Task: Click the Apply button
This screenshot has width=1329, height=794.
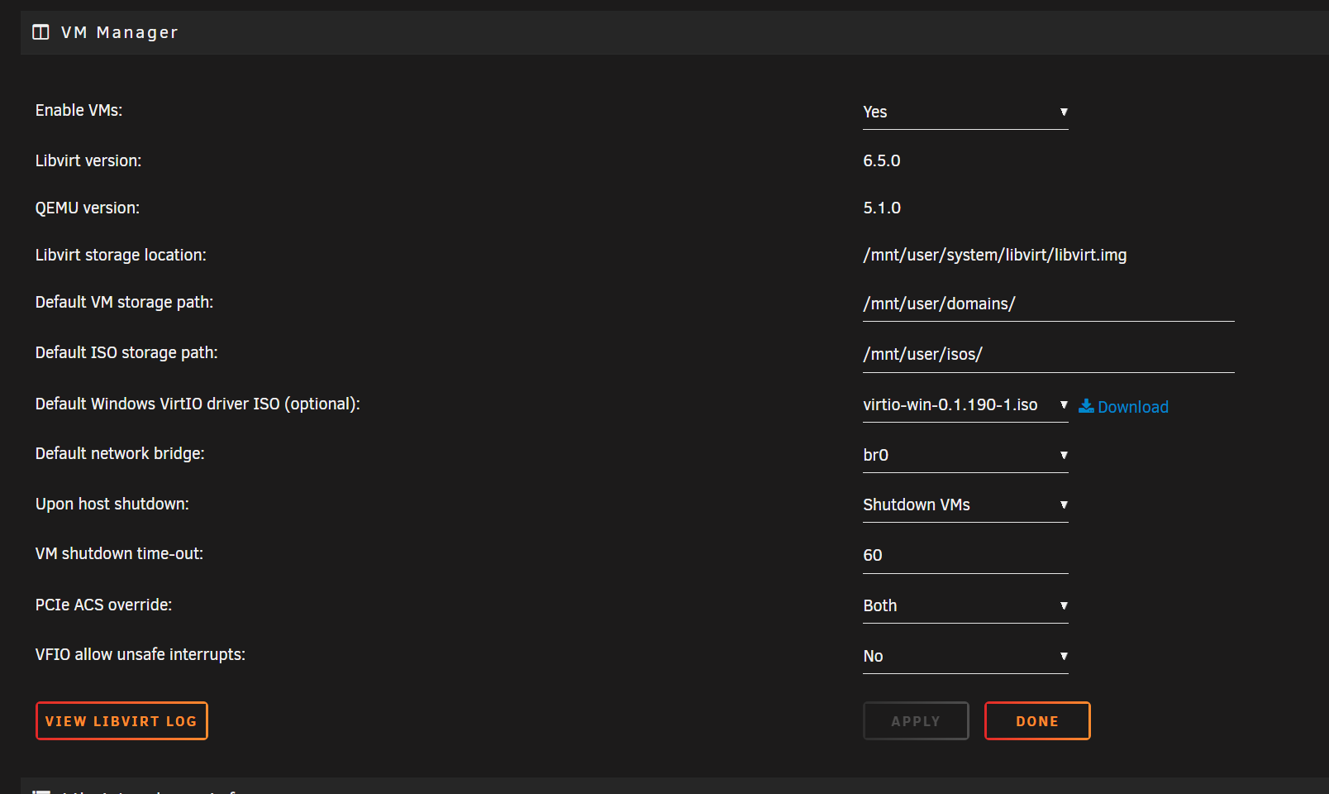Action: pyautogui.click(x=916, y=721)
